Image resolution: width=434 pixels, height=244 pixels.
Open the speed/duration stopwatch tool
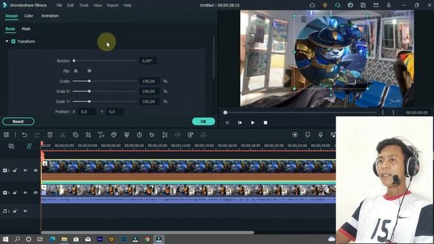(x=139, y=135)
